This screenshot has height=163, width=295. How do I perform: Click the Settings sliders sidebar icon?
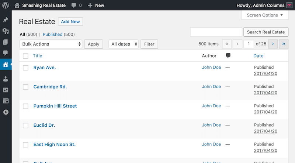[6, 90]
